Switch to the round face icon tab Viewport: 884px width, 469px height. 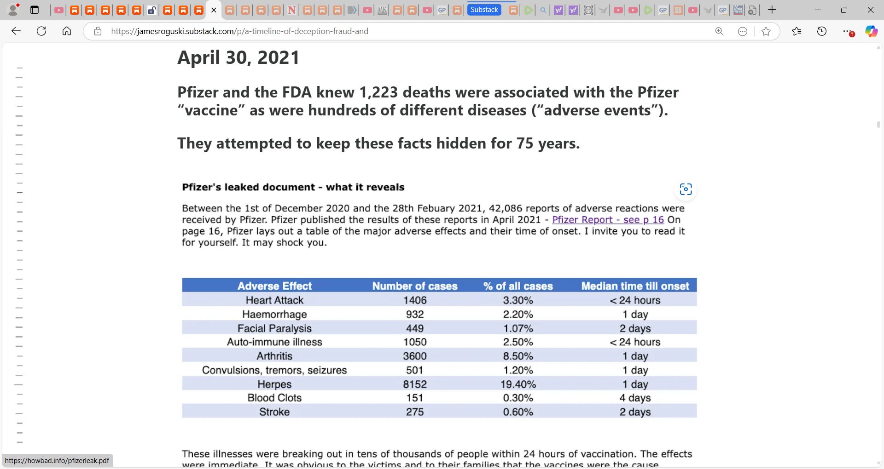coord(588,10)
